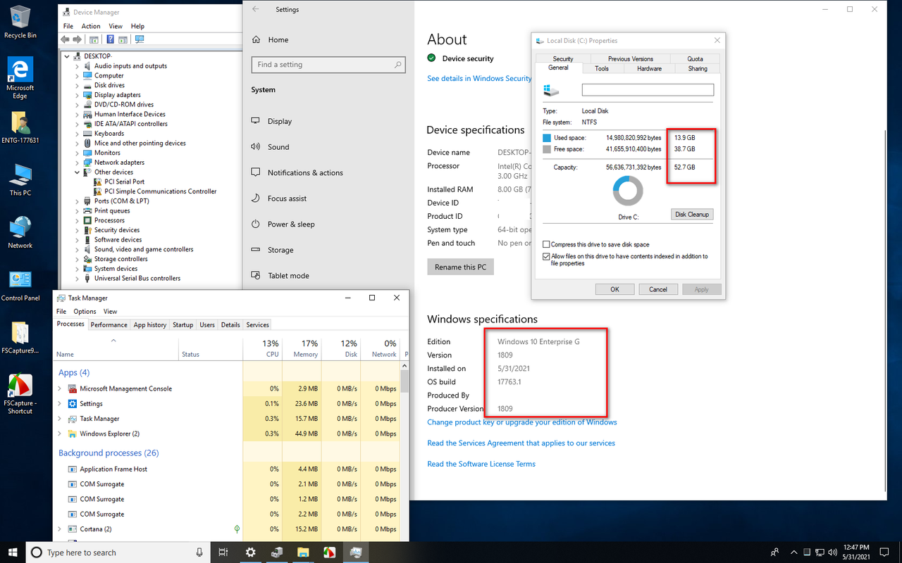Click Settings back arrow in title bar
The width and height of the screenshot is (902, 563).
coord(256,9)
